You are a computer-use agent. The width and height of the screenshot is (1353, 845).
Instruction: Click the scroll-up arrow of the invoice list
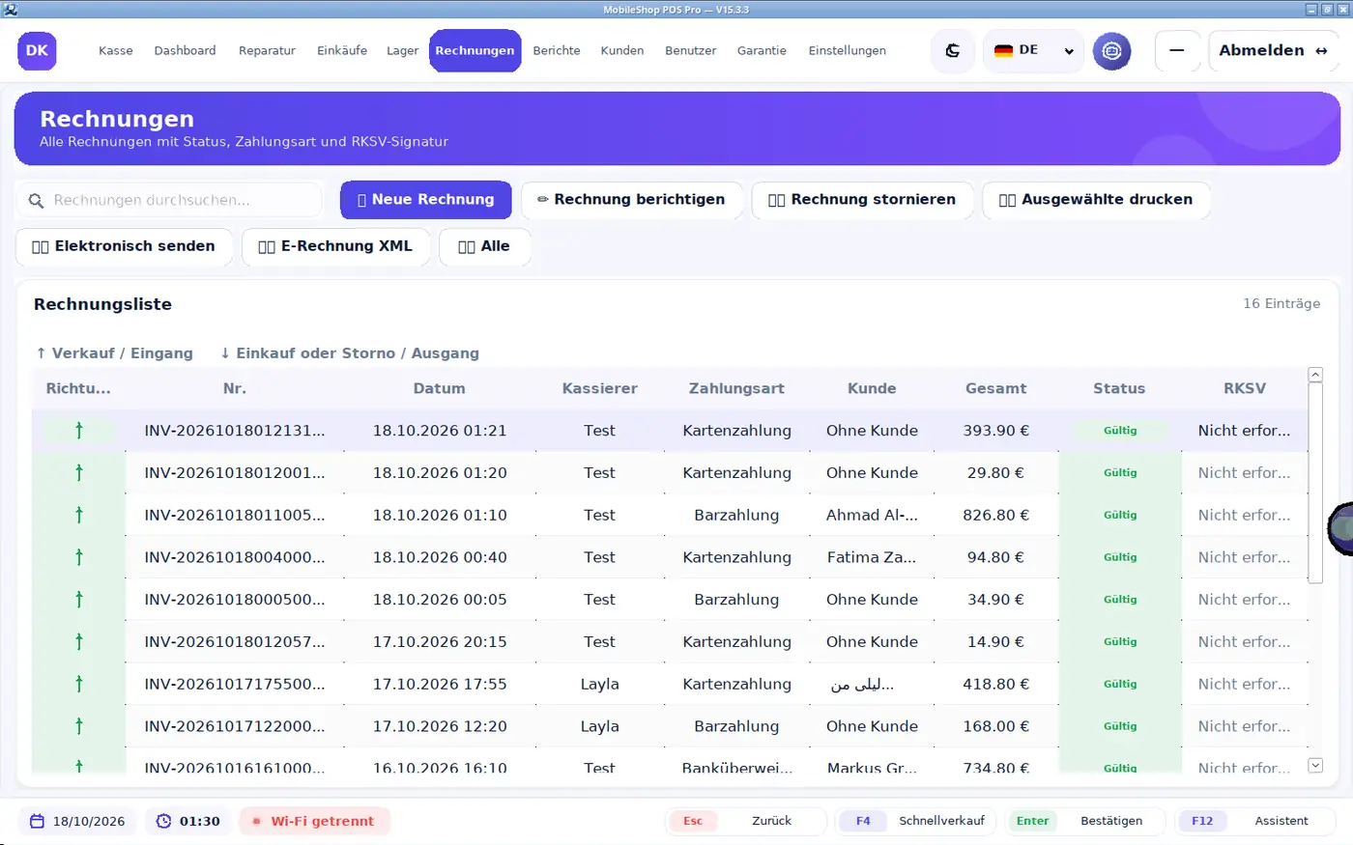tap(1314, 375)
